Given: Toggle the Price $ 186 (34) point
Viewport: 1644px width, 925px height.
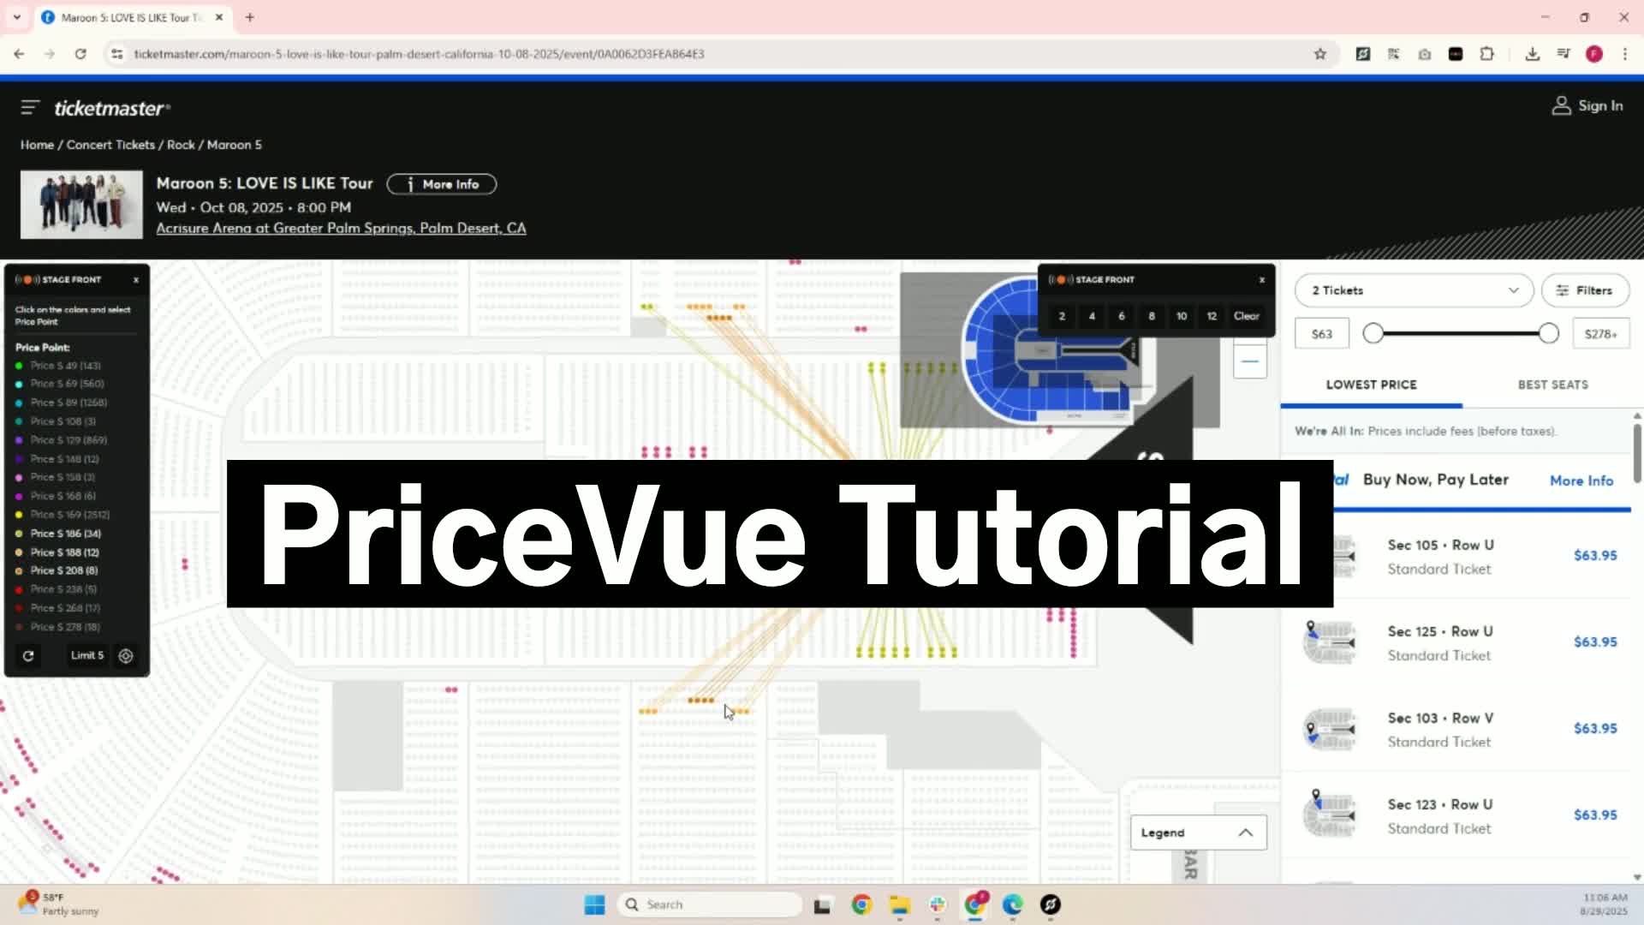Looking at the screenshot, I should point(58,534).
